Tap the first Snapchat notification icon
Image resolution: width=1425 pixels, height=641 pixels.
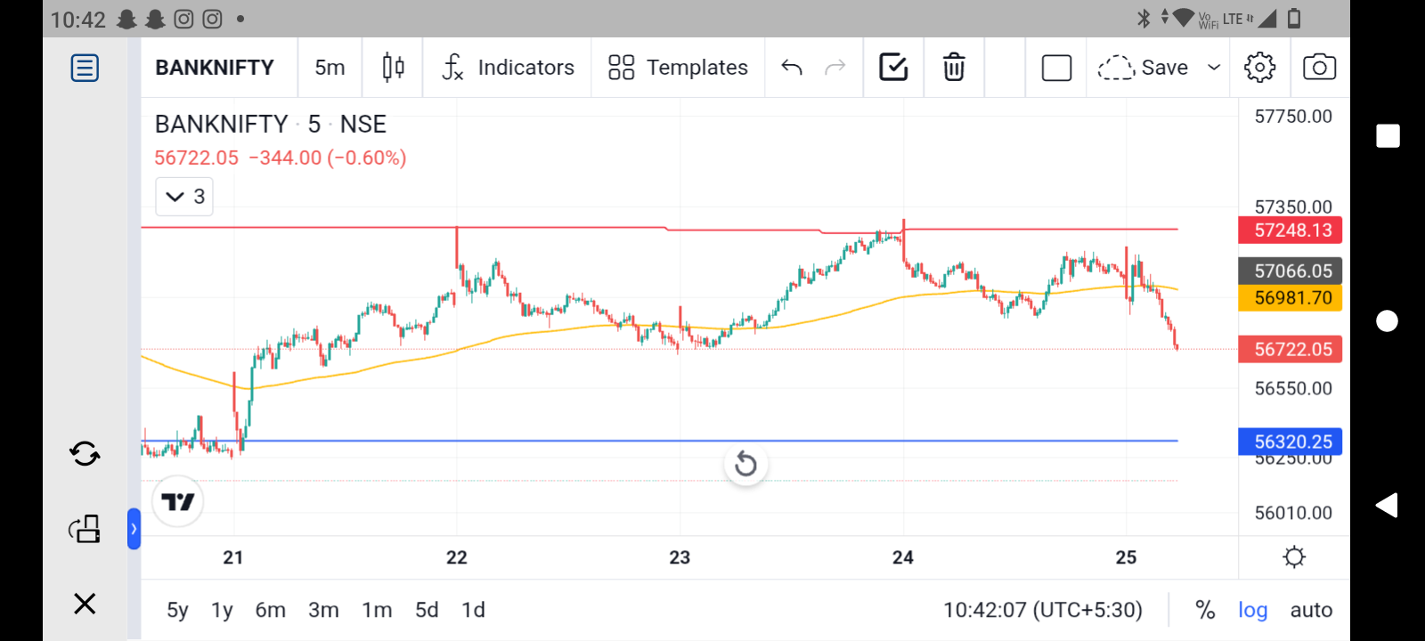coord(127,19)
